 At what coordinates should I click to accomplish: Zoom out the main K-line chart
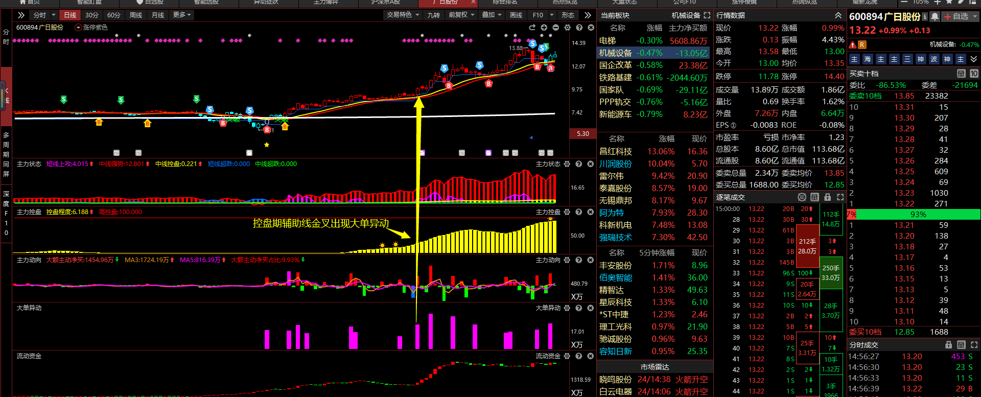point(555,28)
